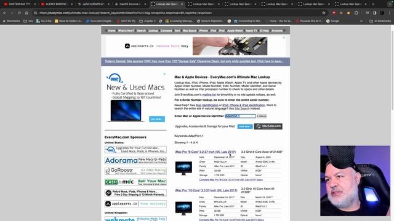The image size is (394, 221).
Task: Open Compare in site navigation
Action: (x=166, y=31)
